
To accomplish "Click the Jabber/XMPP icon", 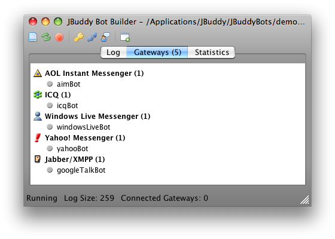I will click(38, 159).
